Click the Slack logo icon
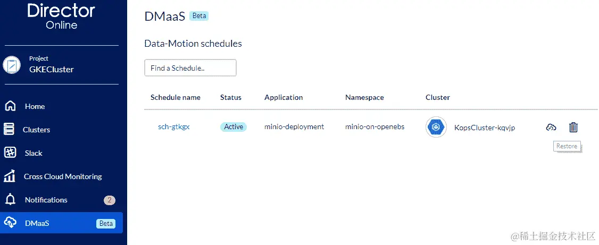Viewport: 599px width, 245px height. pyautogui.click(x=10, y=153)
